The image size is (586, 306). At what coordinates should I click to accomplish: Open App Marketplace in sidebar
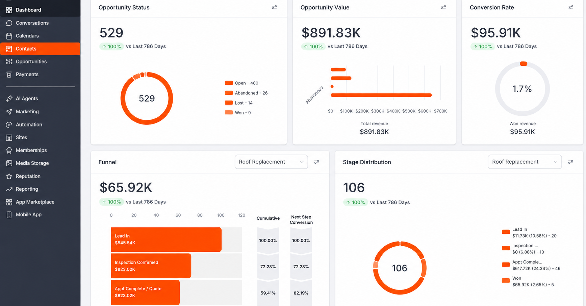click(x=40, y=202)
